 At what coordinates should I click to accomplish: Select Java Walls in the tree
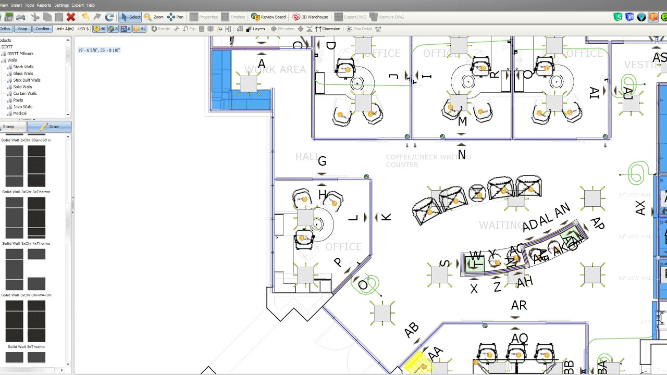[22, 107]
